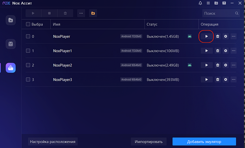Click the Выключен(393MB) status text
The image size is (245, 148).
(163, 80)
